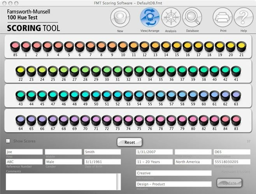Viewport: 256px width, 194px height.
Task: Click the test date field 1/31/2007
Action: pyautogui.click(x=154, y=152)
